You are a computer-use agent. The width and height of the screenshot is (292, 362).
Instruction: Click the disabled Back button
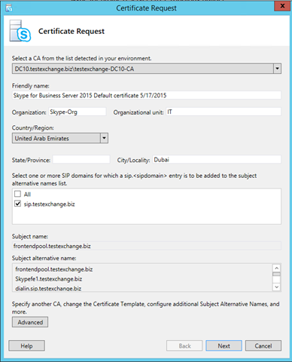(184, 346)
